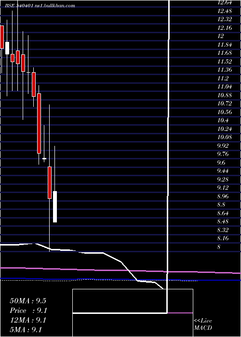Click the 10.88 price axis label
Screen dimensions: 241x337
click(x=225, y=95)
